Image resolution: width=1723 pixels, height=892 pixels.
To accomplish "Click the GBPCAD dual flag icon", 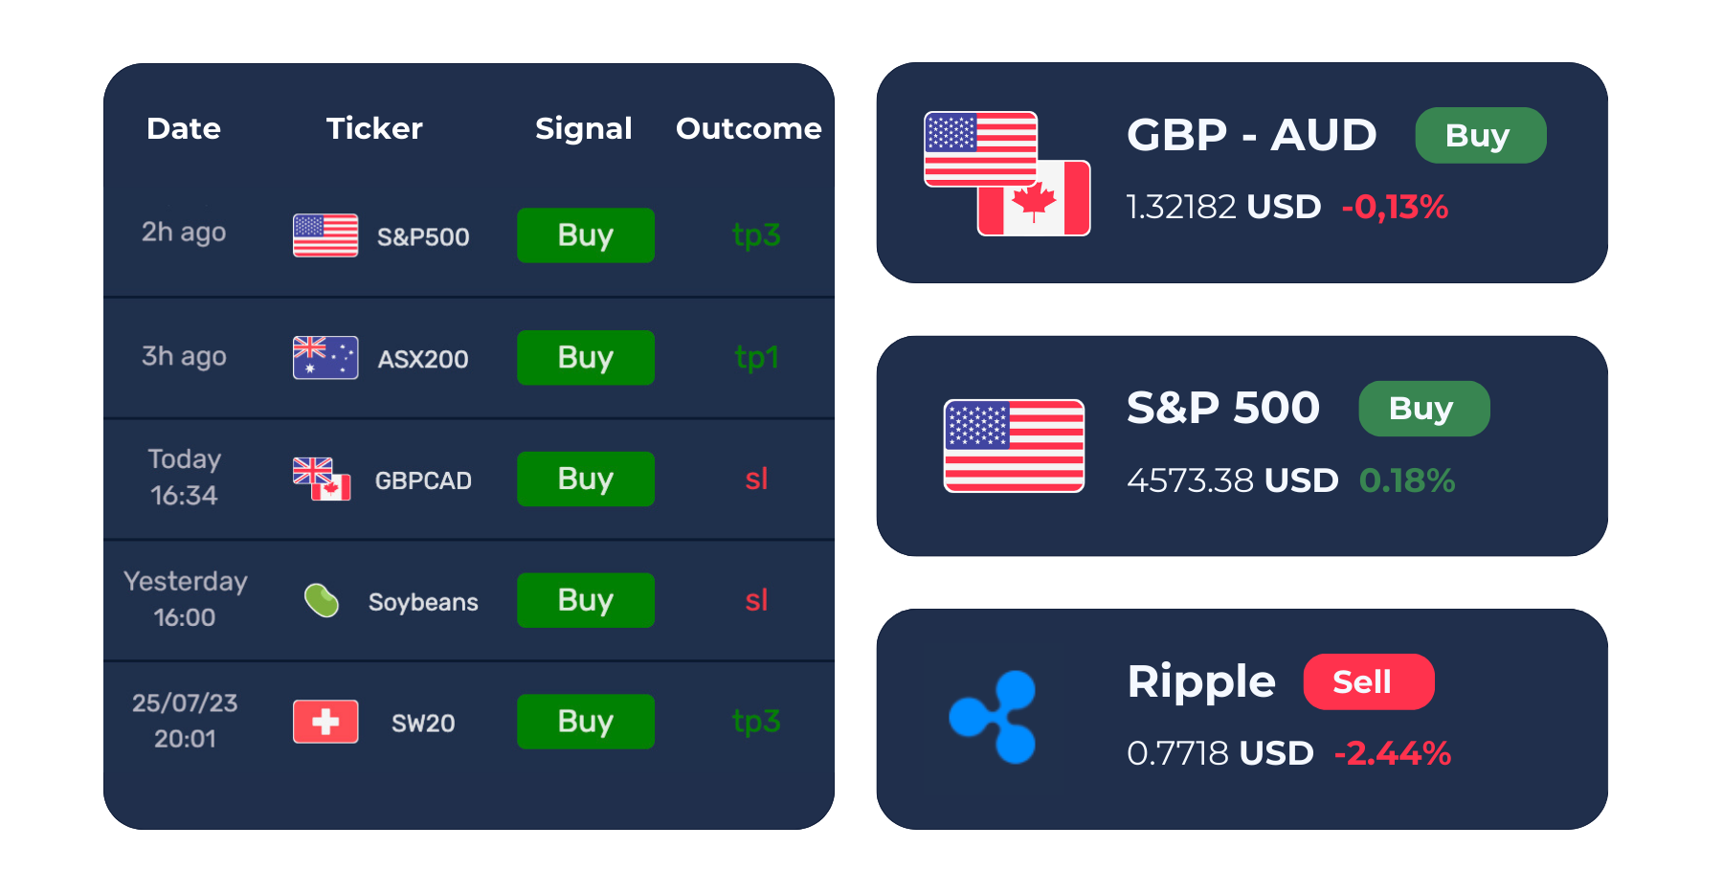I will coord(322,479).
